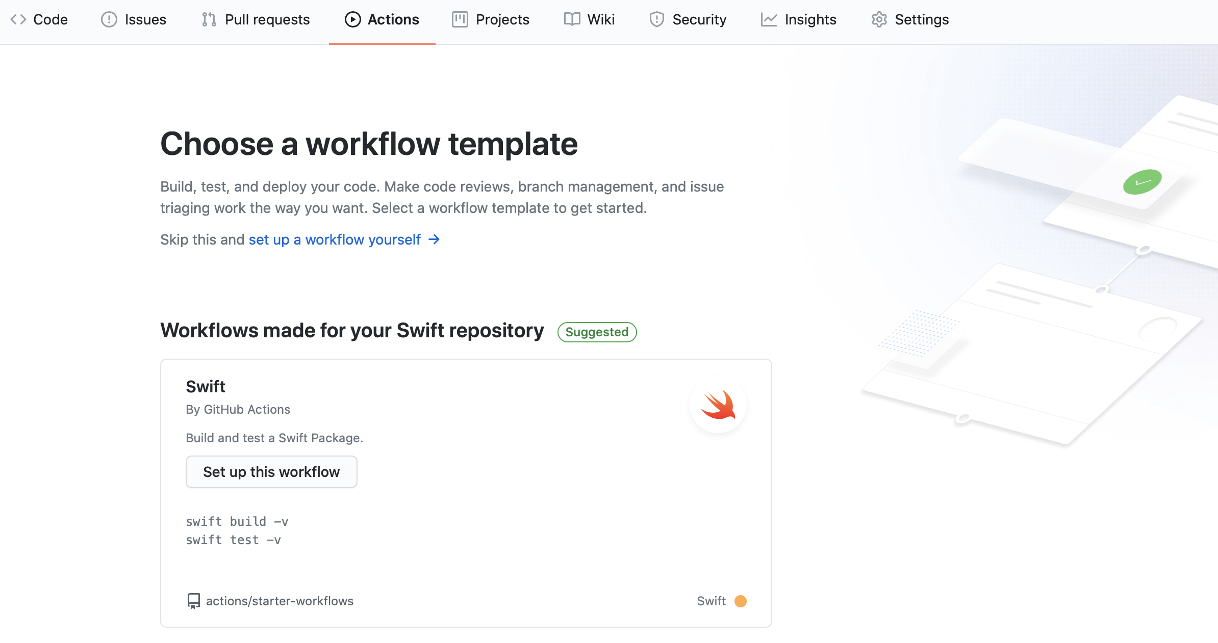Click Set up this workflow button
Image resolution: width=1218 pixels, height=643 pixels.
tap(271, 472)
